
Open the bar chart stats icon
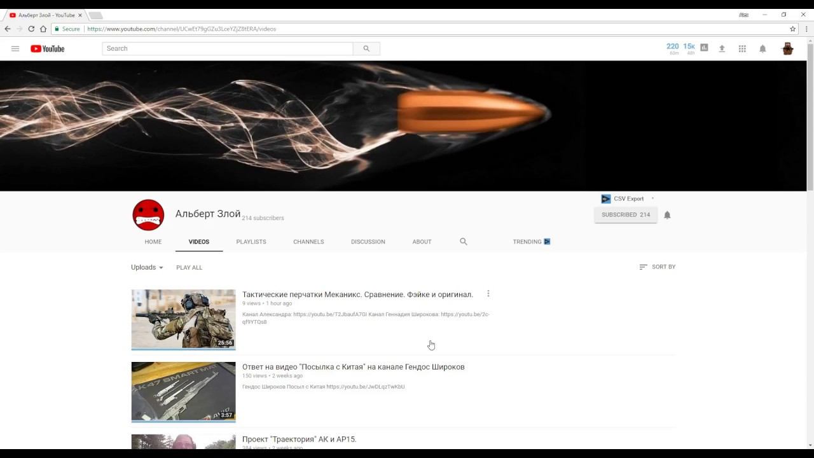704,48
